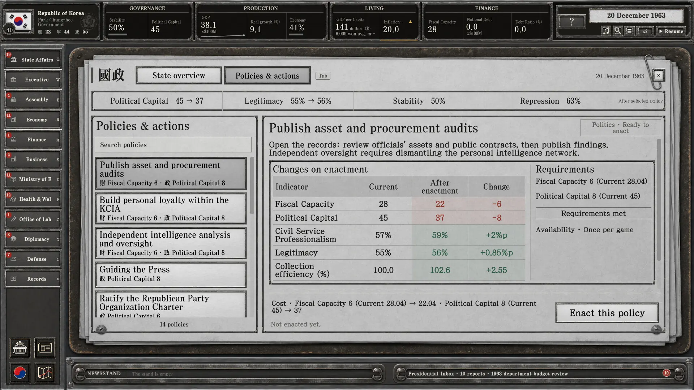Viewport: 694px width, 390px height.
Task: Open Office of Lab sidebar section
Action: pyautogui.click(x=33, y=219)
